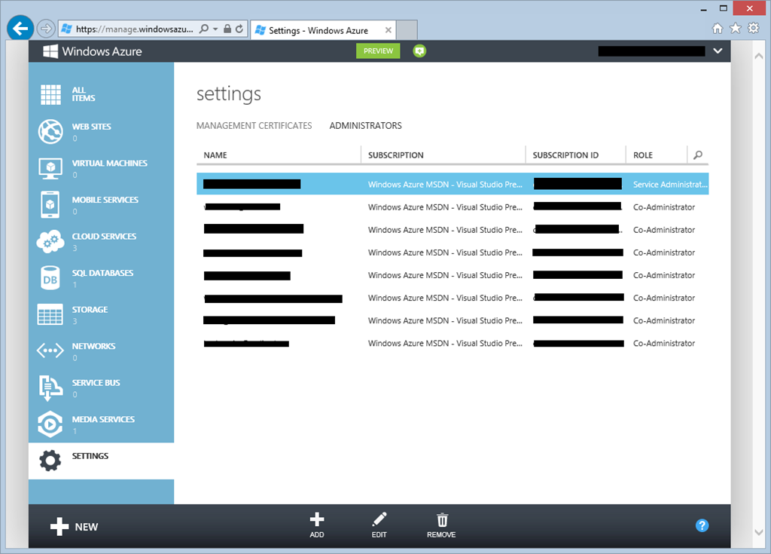771x554 pixels.
Task: Select the Administrators tab
Action: 365,126
